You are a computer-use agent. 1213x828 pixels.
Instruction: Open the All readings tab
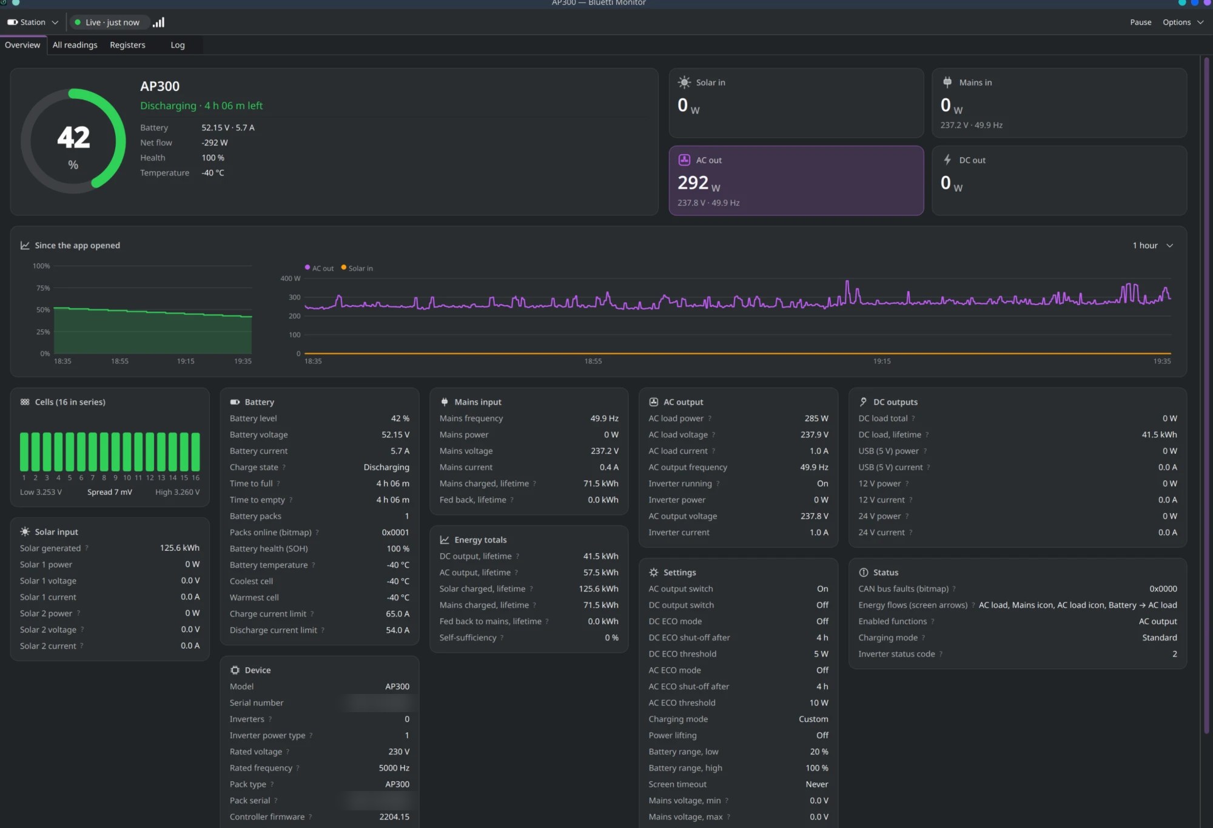pos(75,45)
